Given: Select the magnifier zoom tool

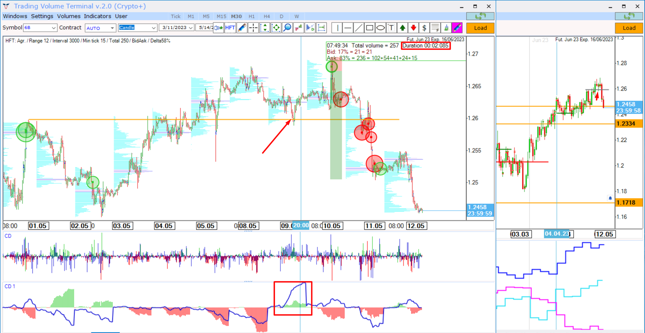Looking at the screenshot, I should [287, 28].
